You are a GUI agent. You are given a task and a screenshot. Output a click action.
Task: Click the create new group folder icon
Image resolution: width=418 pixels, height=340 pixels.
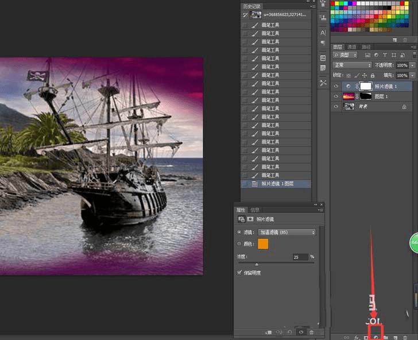[386, 337]
